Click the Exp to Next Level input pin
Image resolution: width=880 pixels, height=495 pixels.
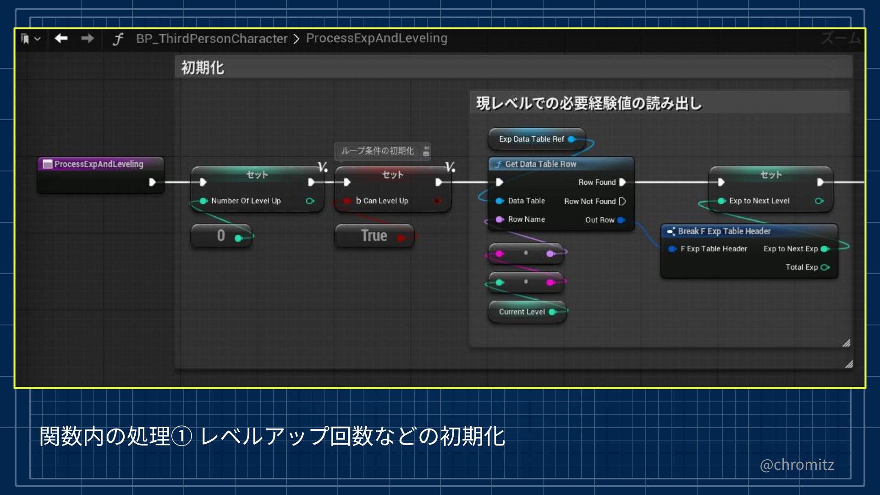point(721,201)
